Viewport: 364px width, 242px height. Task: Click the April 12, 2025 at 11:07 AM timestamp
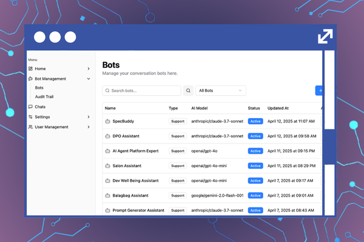(x=291, y=121)
